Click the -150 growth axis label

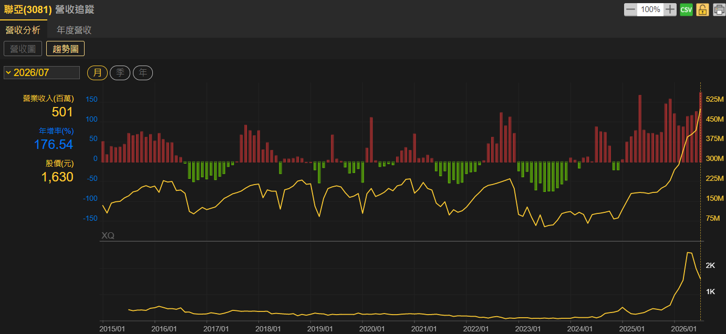[91, 219]
